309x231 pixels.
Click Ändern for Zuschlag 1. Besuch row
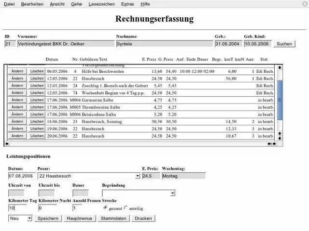click(17, 86)
